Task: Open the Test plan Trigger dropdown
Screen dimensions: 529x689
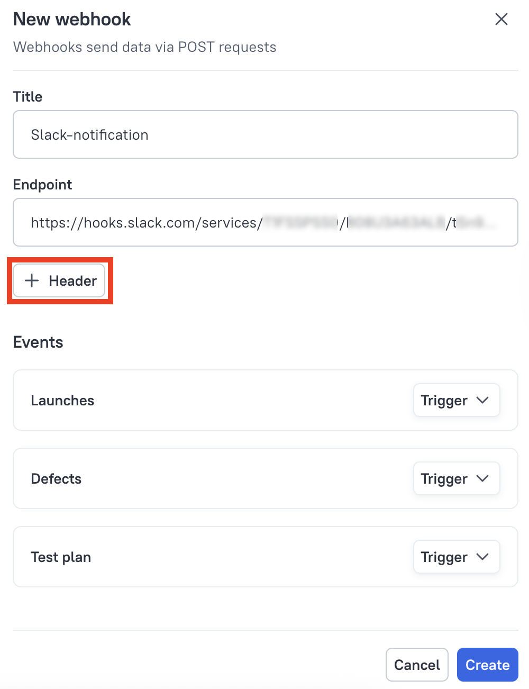Action: [456, 557]
